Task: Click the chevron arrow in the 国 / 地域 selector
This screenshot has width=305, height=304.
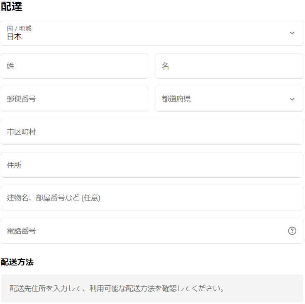Action: pyautogui.click(x=292, y=33)
